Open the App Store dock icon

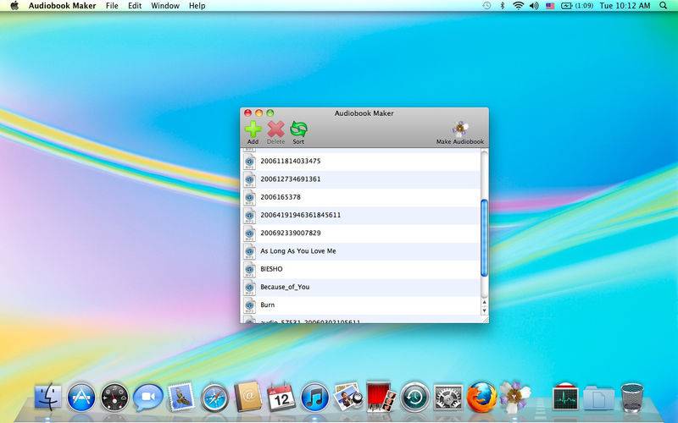tap(81, 397)
